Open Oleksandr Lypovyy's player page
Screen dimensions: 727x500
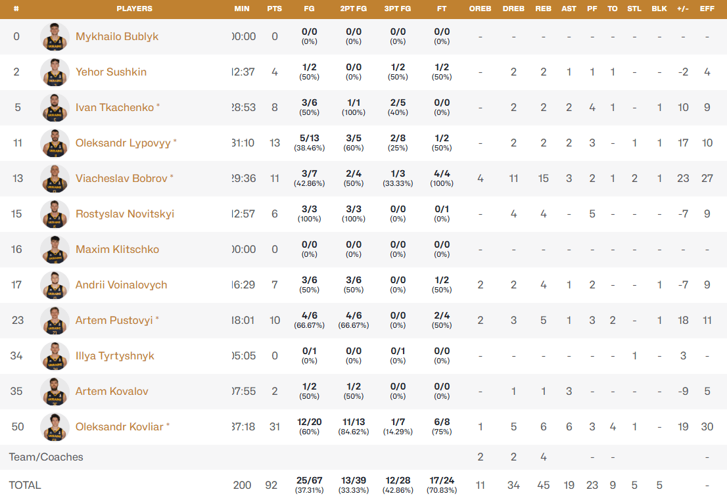click(123, 143)
